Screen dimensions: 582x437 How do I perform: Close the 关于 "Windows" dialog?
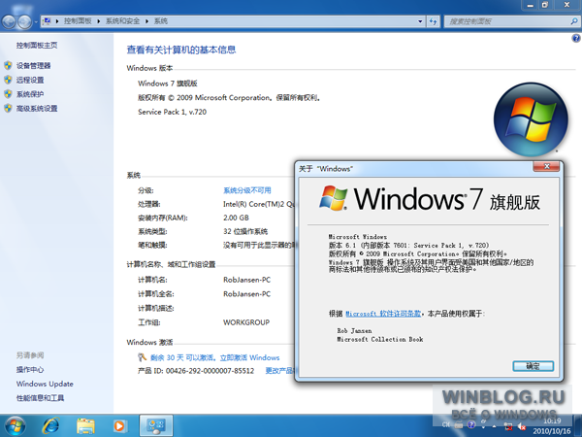(x=546, y=166)
